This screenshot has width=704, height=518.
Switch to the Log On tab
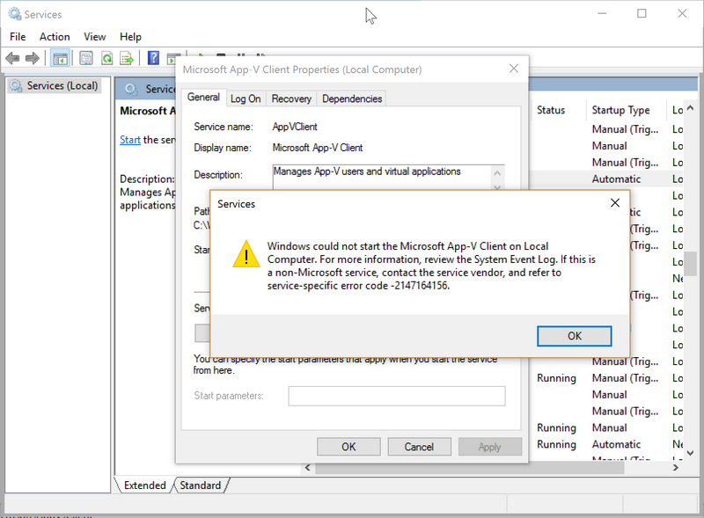tap(246, 98)
